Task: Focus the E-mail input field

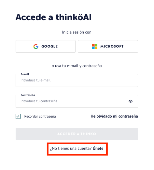Action: click(77, 80)
